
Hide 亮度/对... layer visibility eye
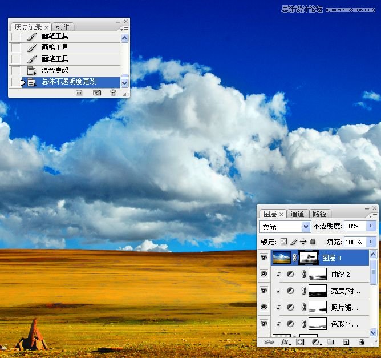pyautogui.click(x=264, y=291)
